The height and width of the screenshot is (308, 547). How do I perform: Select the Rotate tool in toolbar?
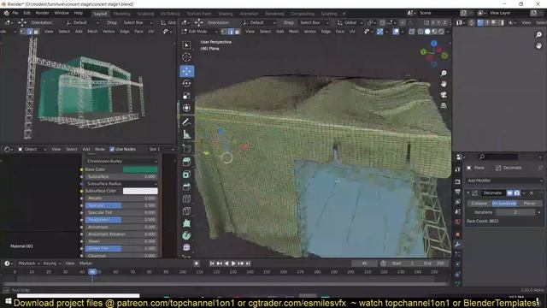(186, 84)
